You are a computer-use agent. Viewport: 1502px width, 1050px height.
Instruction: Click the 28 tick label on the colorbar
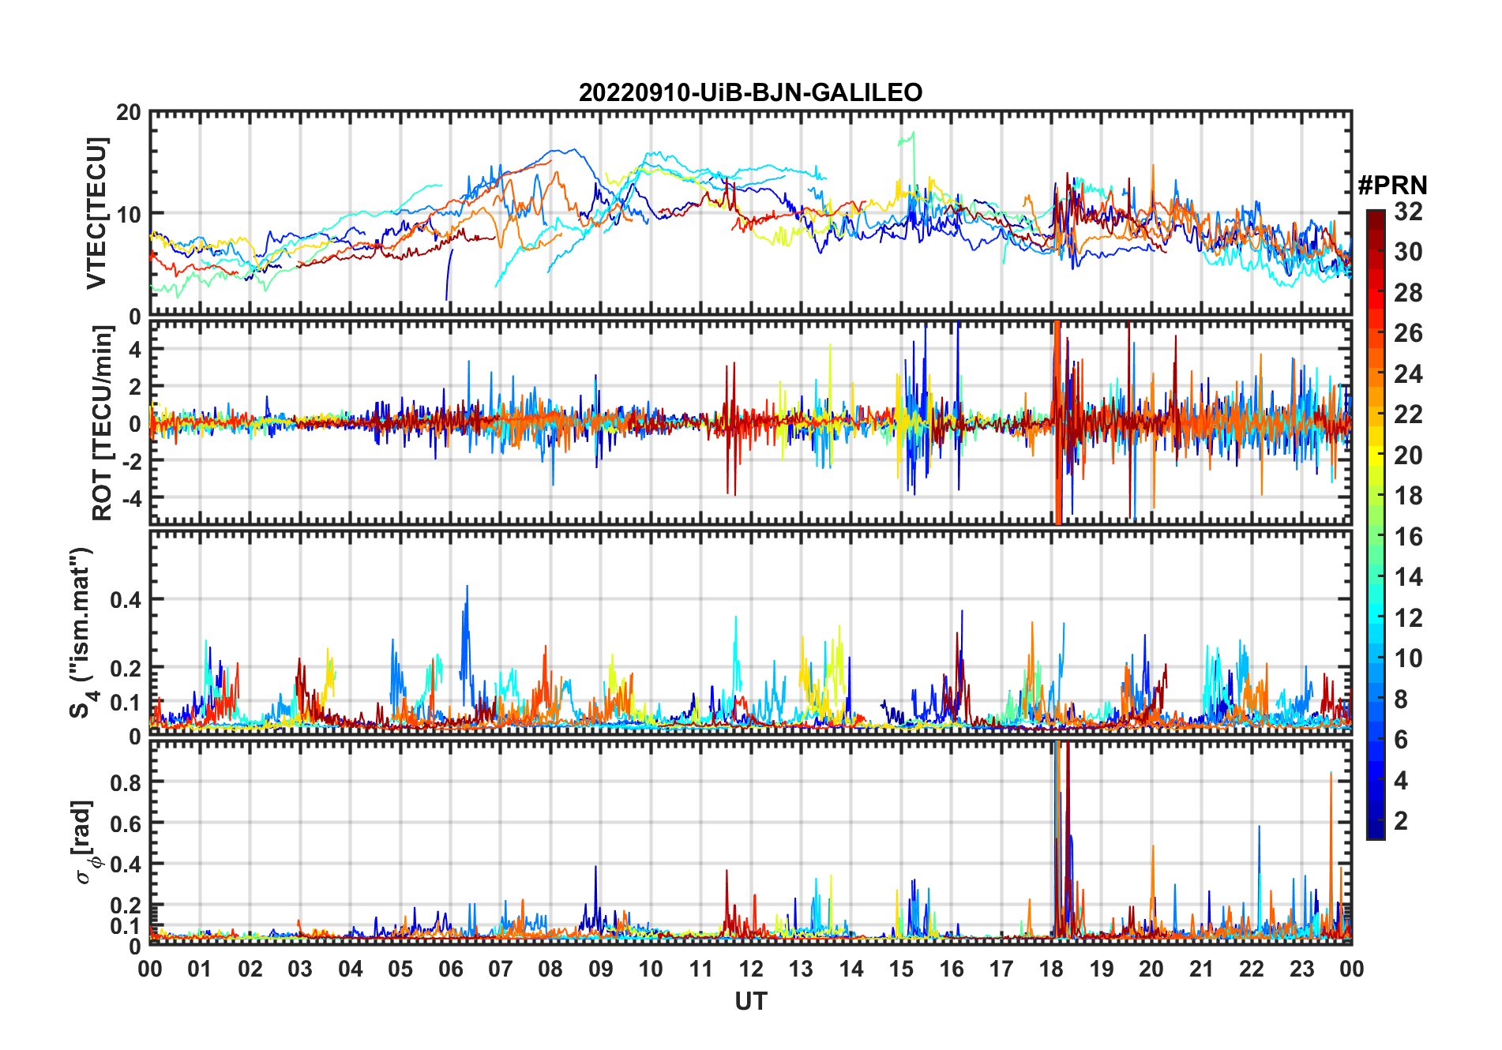(x=1409, y=293)
